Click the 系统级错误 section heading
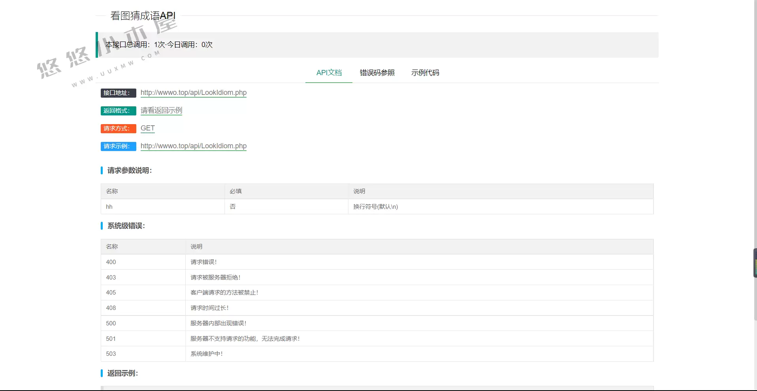 pyautogui.click(x=126, y=226)
